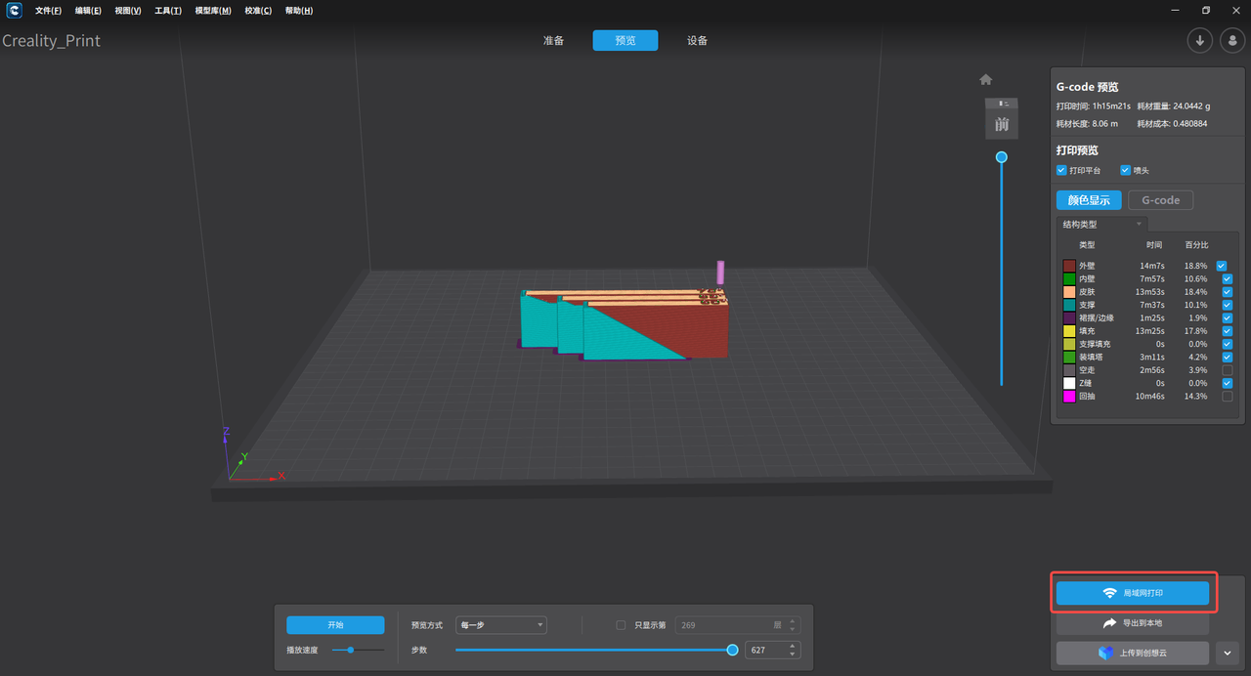Screen dimensions: 1251x676
Task: Open the 校准(C) menu
Action: [258, 11]
